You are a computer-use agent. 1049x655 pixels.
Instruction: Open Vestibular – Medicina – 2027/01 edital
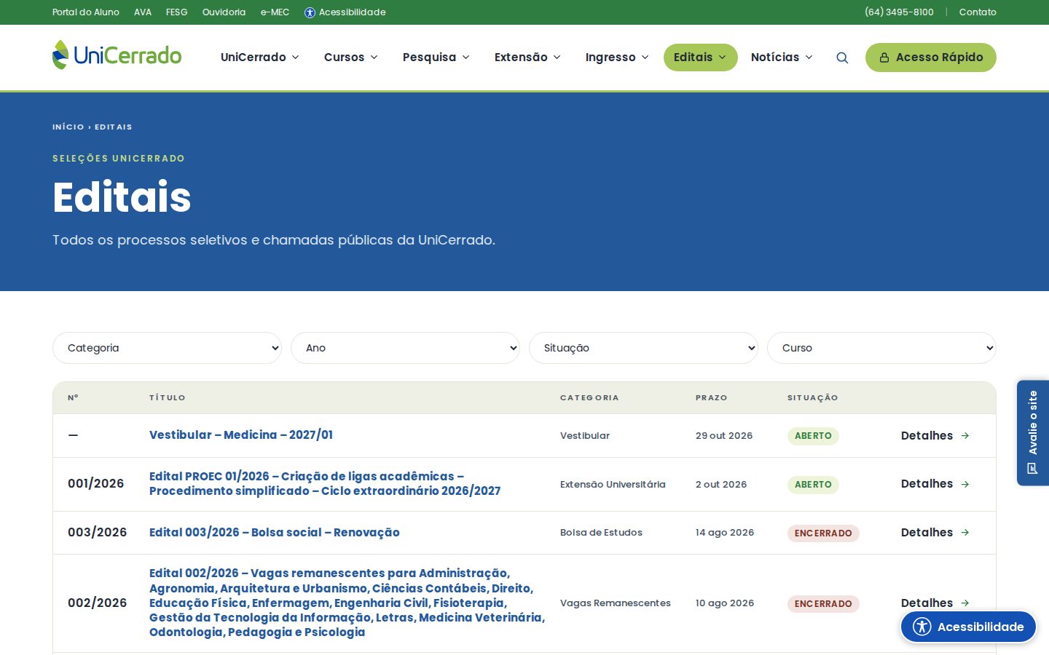241,435
